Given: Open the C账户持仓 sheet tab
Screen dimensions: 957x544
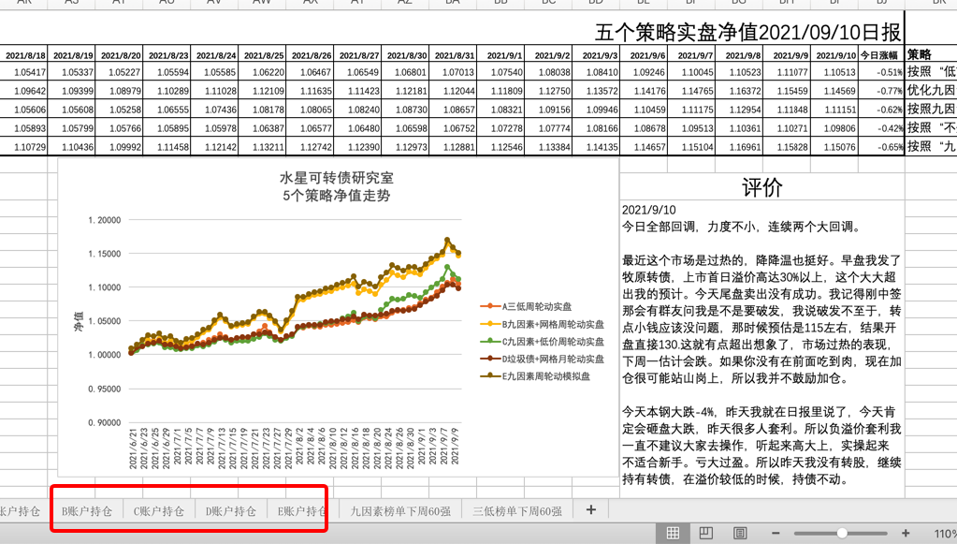Looking at the screenshot, I should click(159, 511).
